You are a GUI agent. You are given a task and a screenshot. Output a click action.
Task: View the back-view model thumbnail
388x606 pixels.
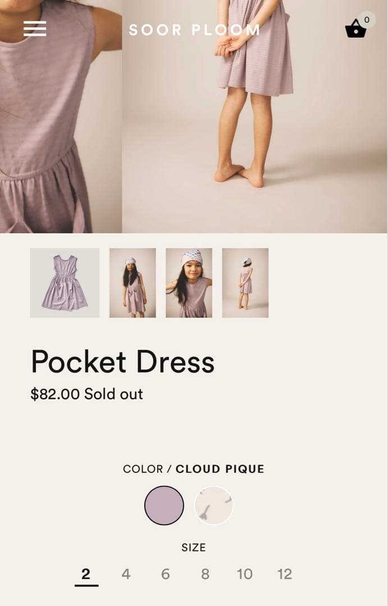pyautogui.click(x=245, y=283)
